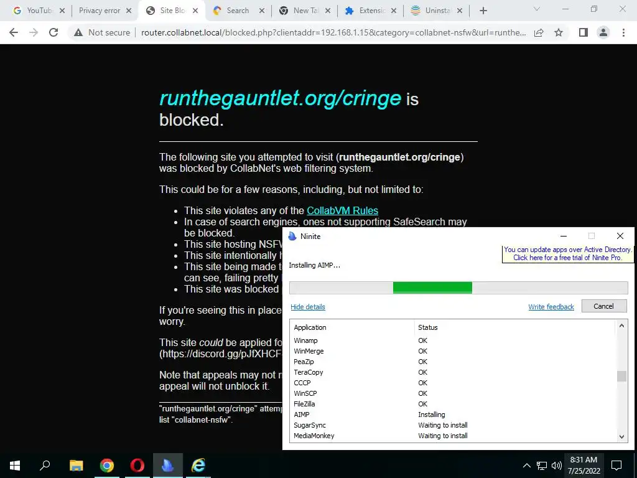Click the Ninite installation progress bar

(x=458, y=288)
